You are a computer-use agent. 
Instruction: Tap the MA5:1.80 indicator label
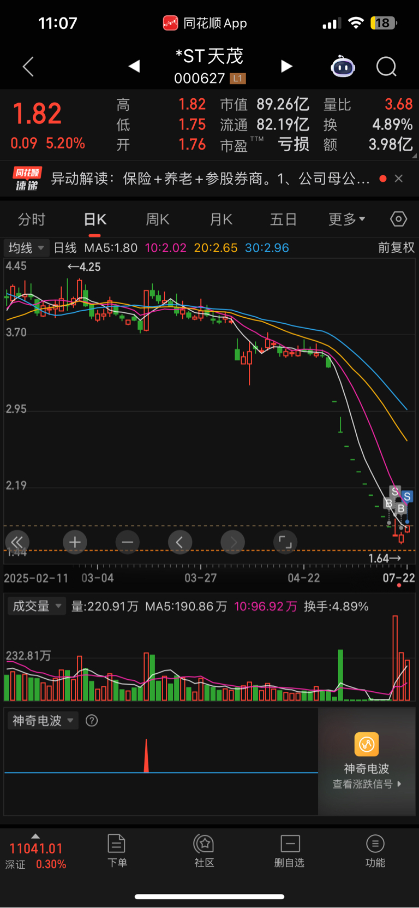(x=111, y=248)
